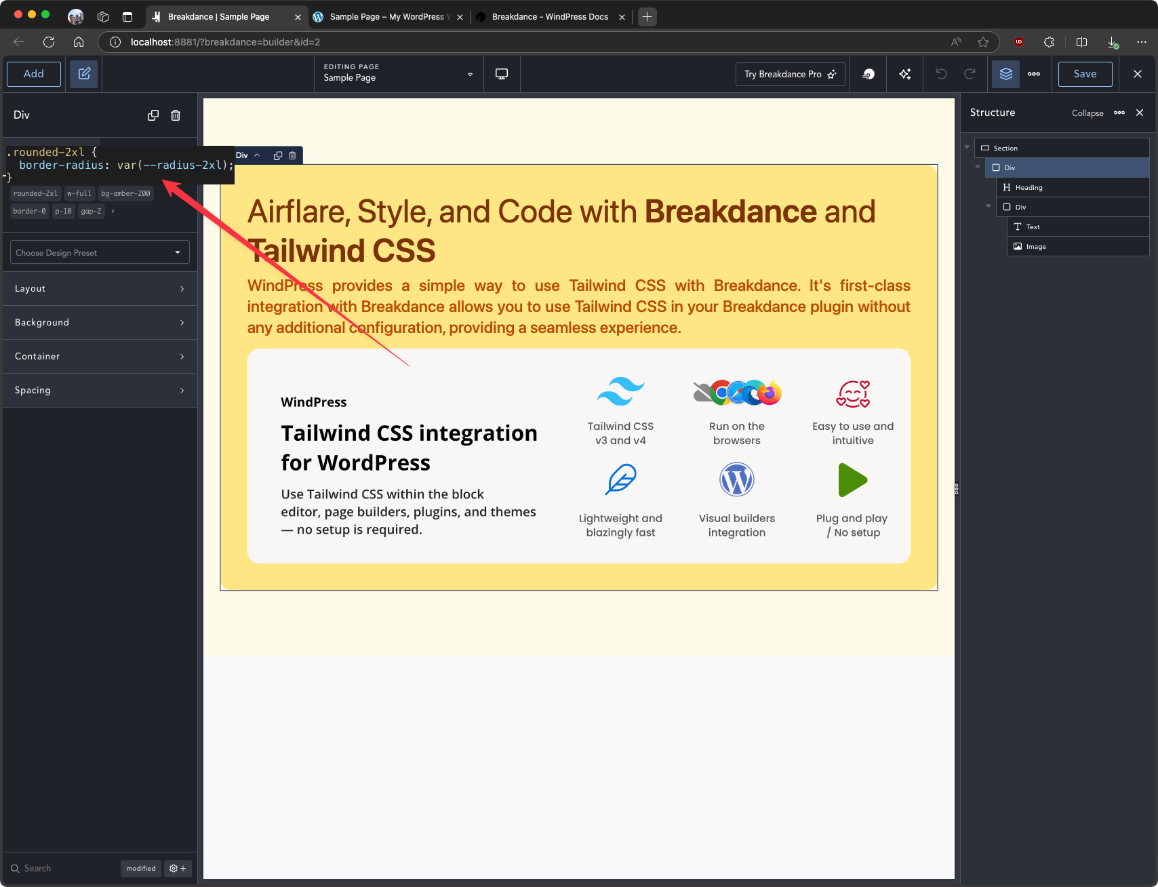1158x887 pixels.
Task: Toggle the modified properties filter
Action: (141, 869)
